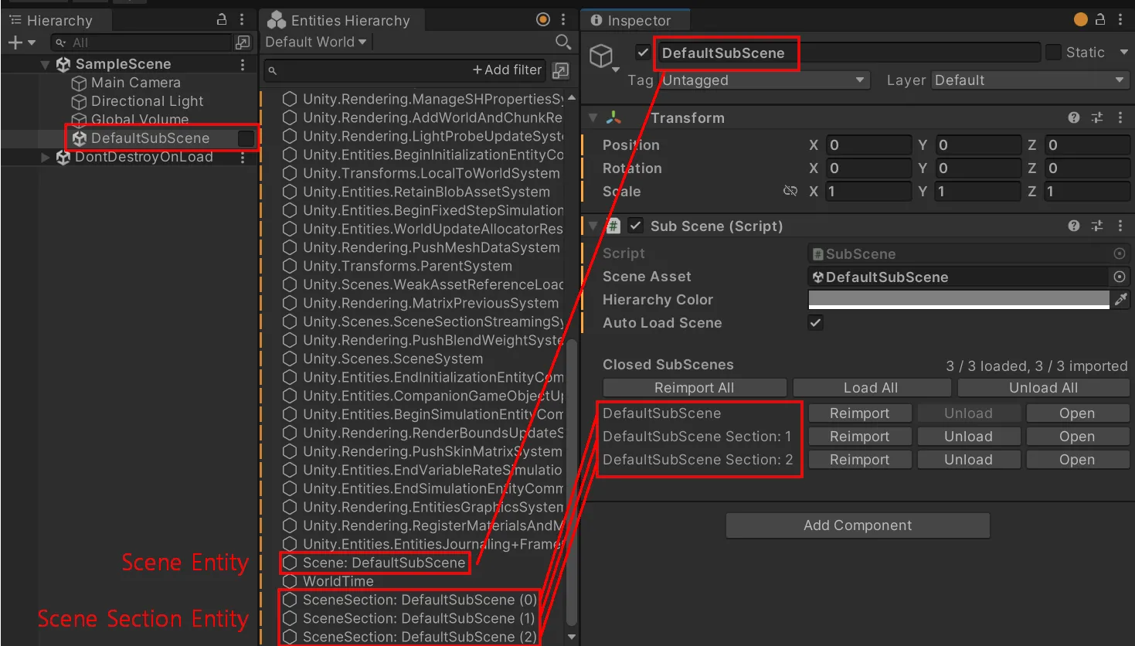Open Sub Scene component three-dot menu
Image resolution: width=1135 pixels, height=646 pixels.
1120,226
